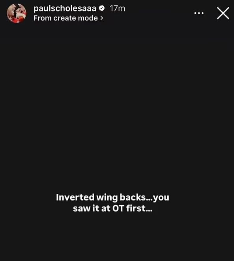The image size is (234, 261).
Task: Tap the Inverted wing backs story caption
Action: 112,203
